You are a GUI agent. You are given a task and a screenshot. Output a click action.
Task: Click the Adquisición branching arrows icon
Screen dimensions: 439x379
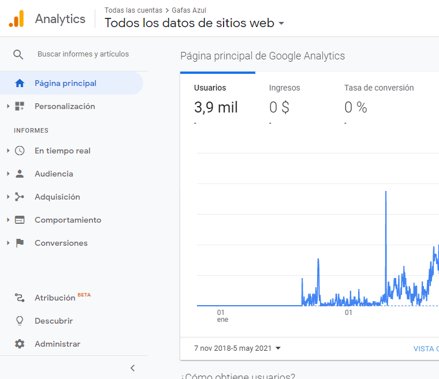(20, 197)
